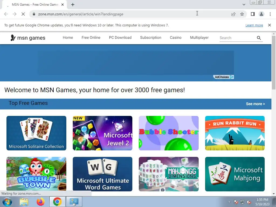
Task: Bookmark this page with the star icon
Action: click(x=242, y=14)
